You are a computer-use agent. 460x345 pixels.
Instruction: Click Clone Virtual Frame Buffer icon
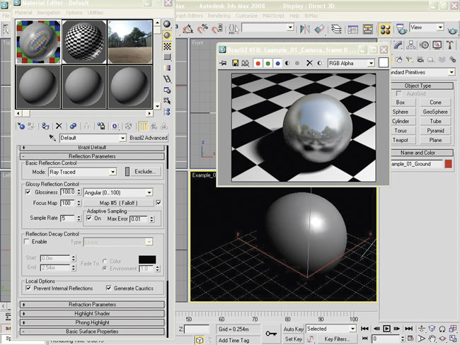[x=245, y=63]
